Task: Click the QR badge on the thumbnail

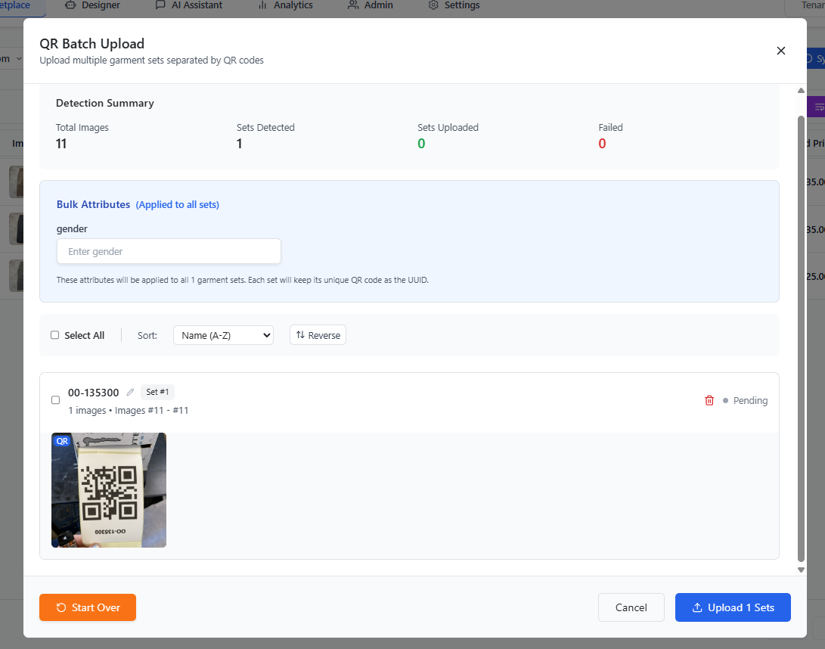Action: pyautogui.click(x=62, y=441)
